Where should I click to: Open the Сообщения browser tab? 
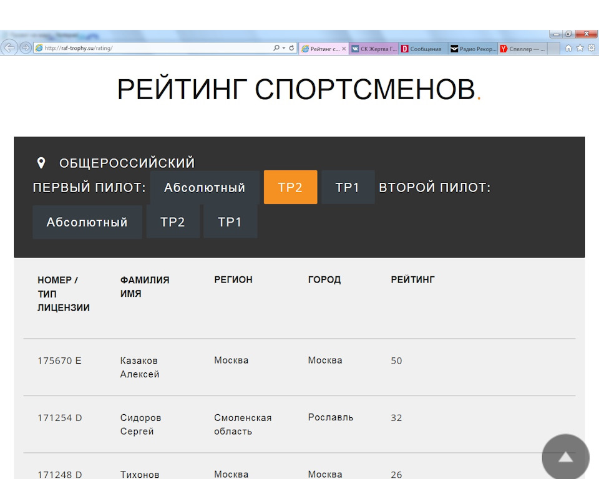coord(423,49)
